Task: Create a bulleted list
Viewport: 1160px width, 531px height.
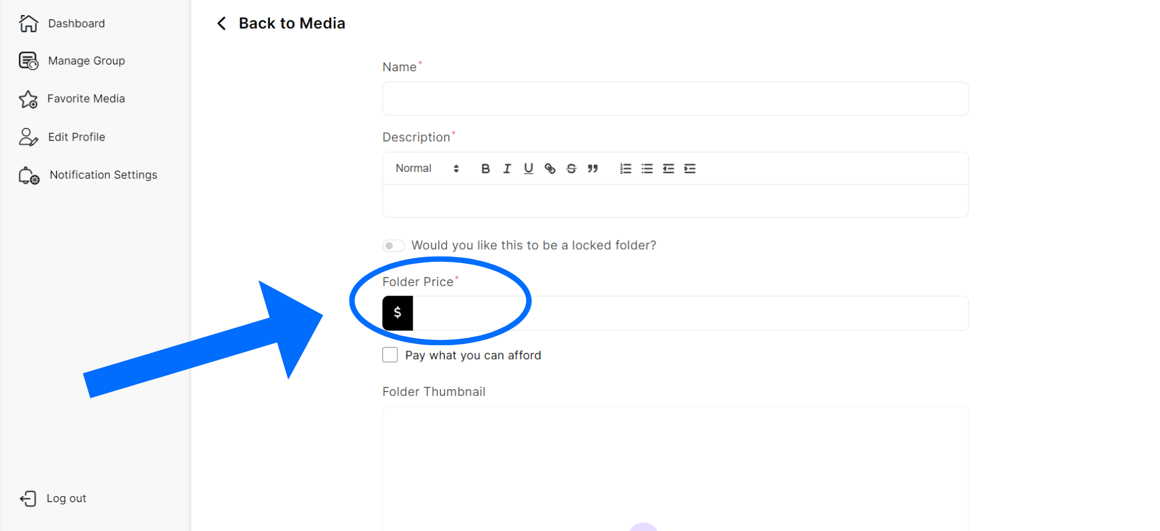Action: tap(647, 168)
